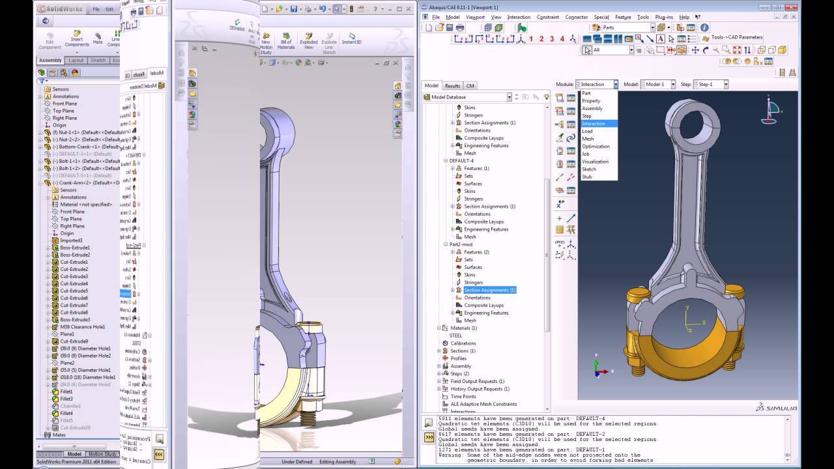Viewport: 834px width, 469px height.
Task: Click the Abaqus command line prompt button
Action: pyautogui.click(x=429, y=438)
